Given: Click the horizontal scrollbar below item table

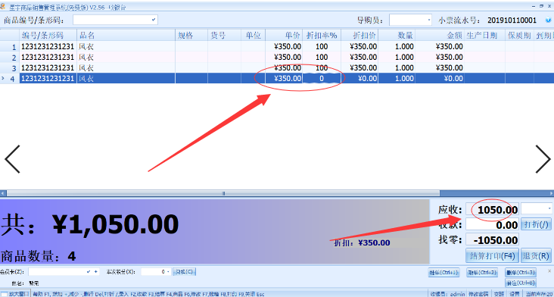Looking at the screenshot, I should pyautogui.click(x=277, y=193).
